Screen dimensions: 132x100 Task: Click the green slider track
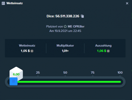click(x=69, y=82)
